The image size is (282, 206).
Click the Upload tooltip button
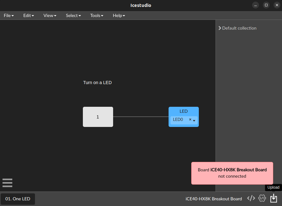pos(273,187)
